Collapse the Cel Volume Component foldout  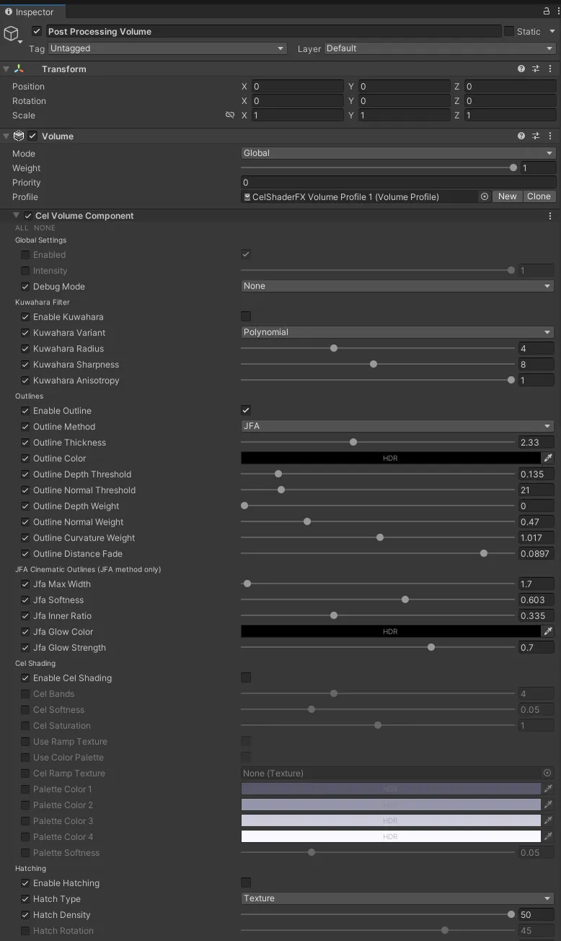click(x=17, y=216)
